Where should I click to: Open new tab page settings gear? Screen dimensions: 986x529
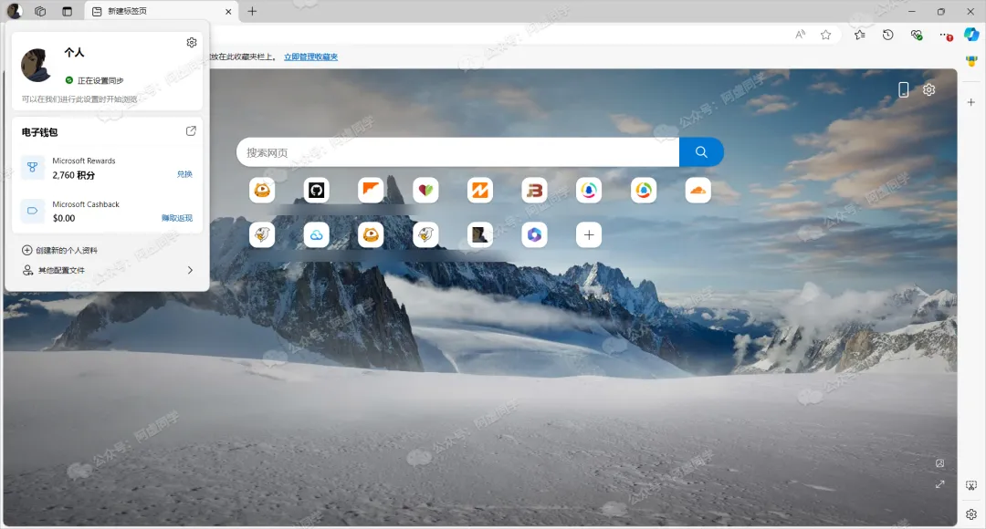click(928, 89)
